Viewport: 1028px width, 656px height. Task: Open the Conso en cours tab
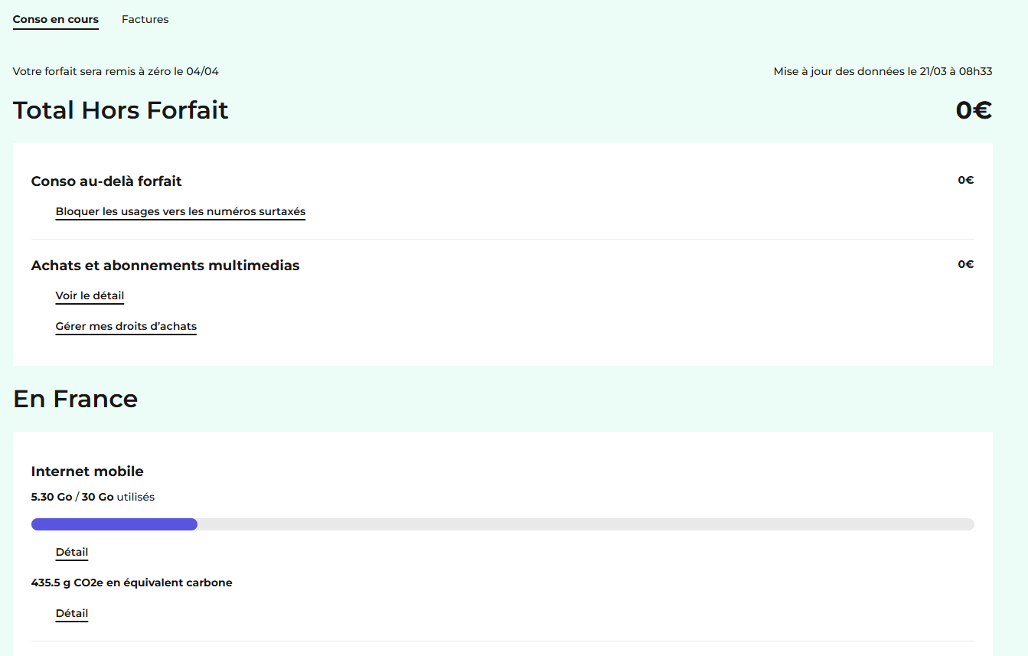point(56,20)
